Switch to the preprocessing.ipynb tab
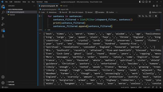163x92 pixels. click(48, 6)
